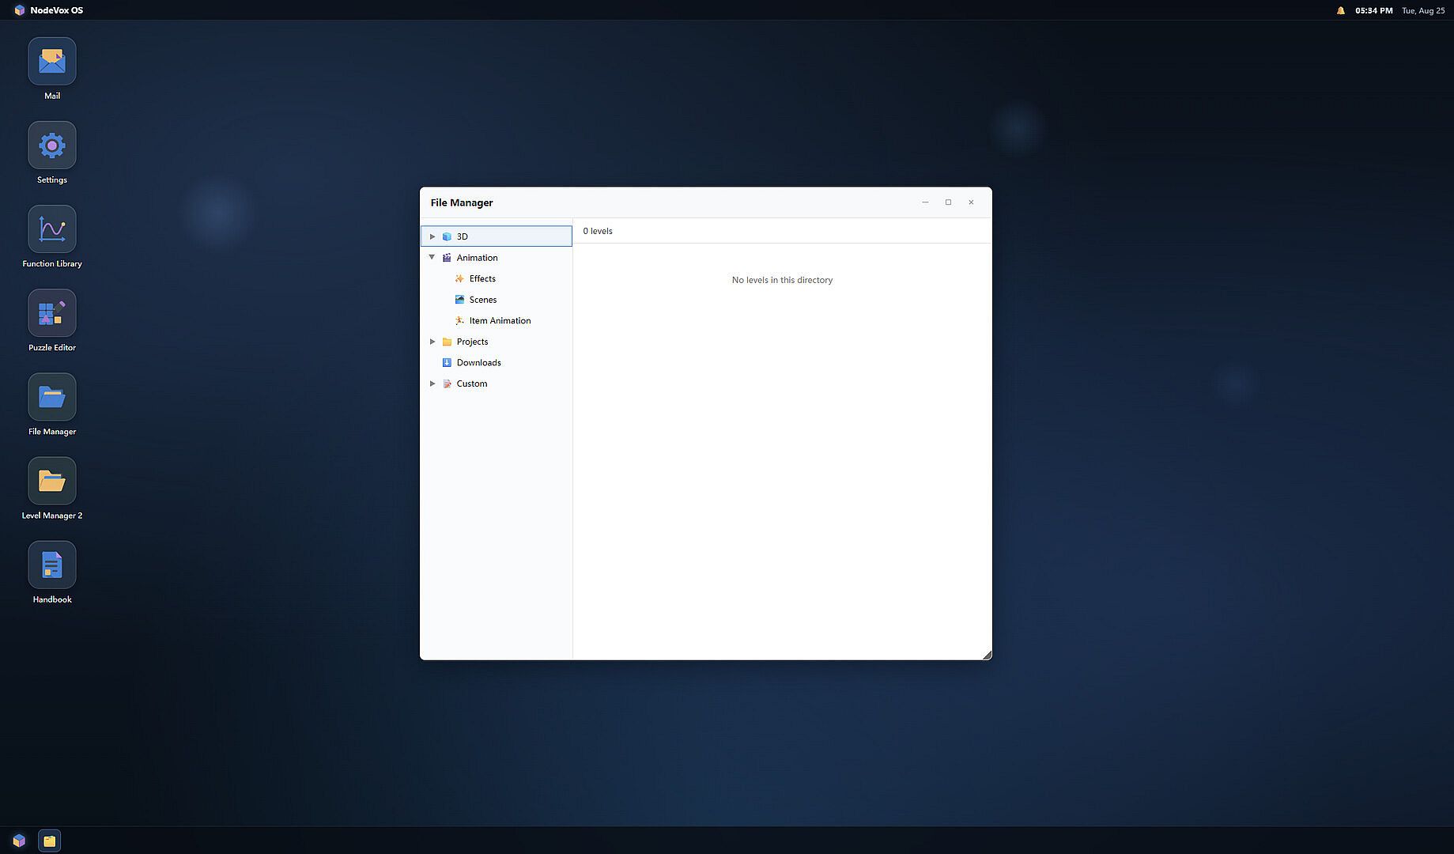Click the notification bell icon

coord(1341,10)
